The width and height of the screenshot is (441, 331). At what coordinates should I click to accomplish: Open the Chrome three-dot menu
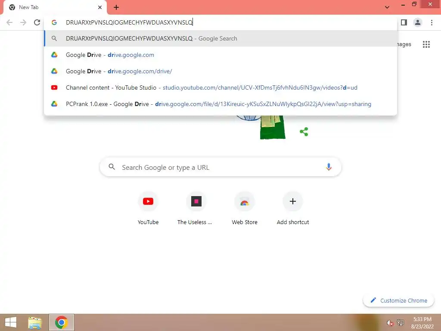(432, 22)
